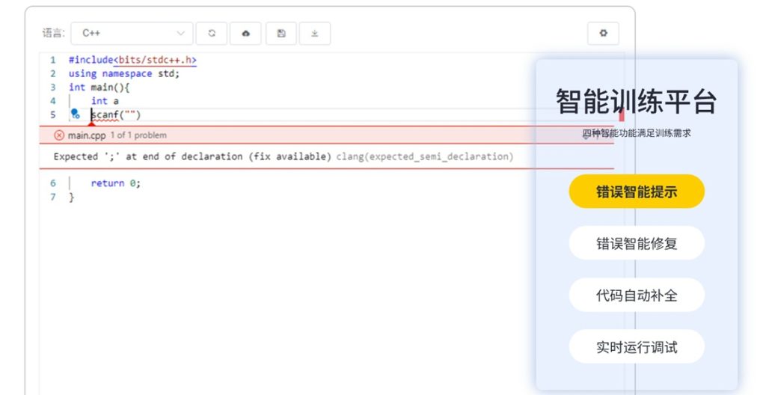Click the red error icon beside main.cpp

pos(59,135)
